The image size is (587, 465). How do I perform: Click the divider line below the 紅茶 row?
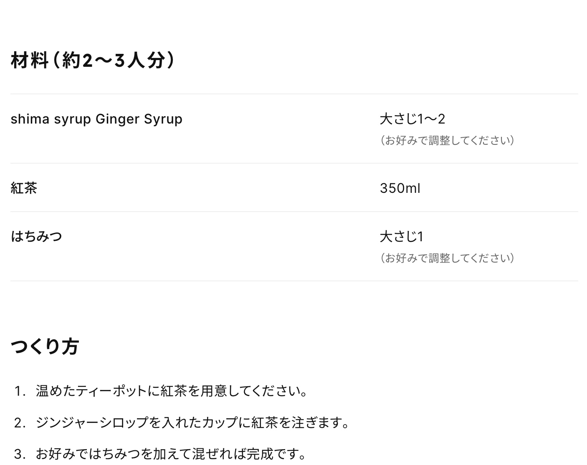[x=294, y=212]
